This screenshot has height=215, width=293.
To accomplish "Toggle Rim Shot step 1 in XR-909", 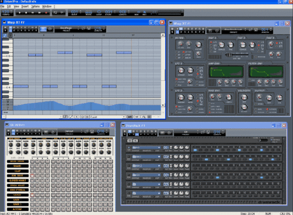I will (x=33, y=176).
